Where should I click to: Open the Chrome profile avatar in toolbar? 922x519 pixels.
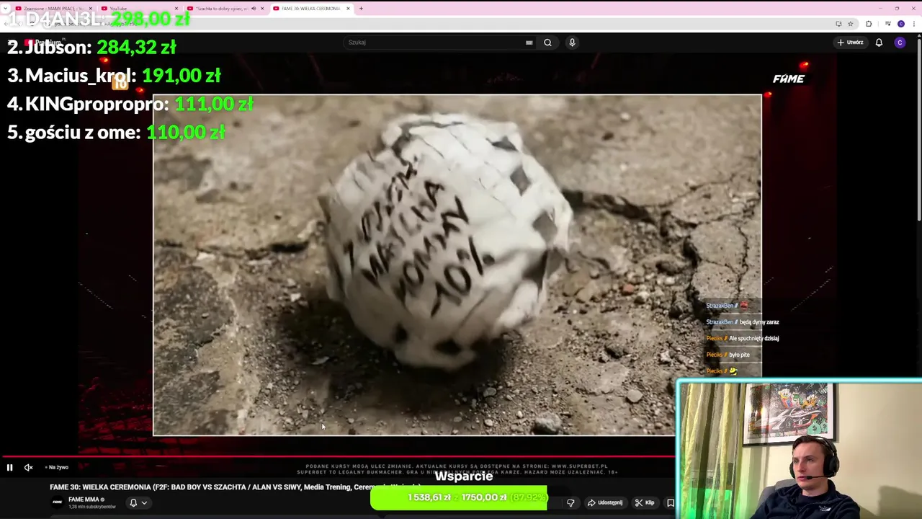(900, 24)
